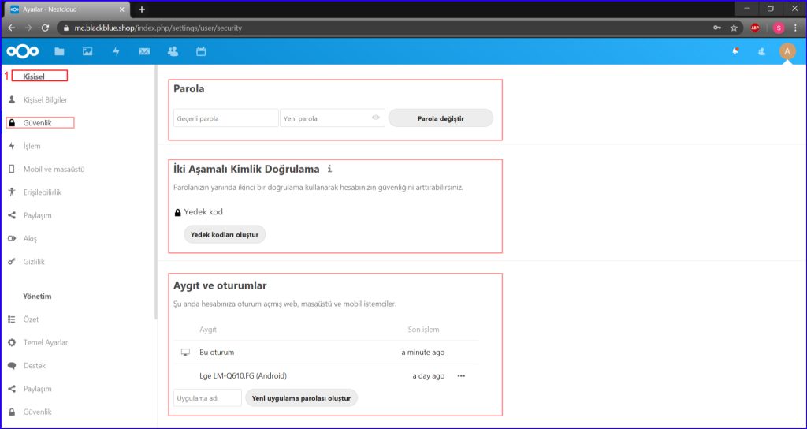
Task: Bookmark page with star icon
Action: click(734, 28)
